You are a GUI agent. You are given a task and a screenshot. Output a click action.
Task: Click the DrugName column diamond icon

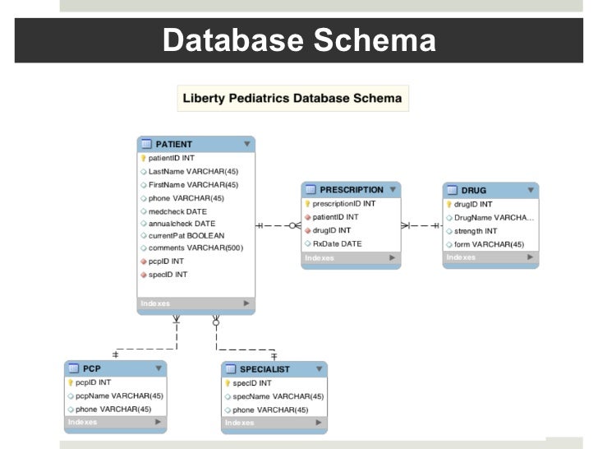[x=449, y=218]
